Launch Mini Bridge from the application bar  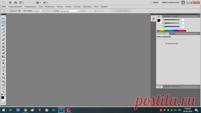[16, 2]
